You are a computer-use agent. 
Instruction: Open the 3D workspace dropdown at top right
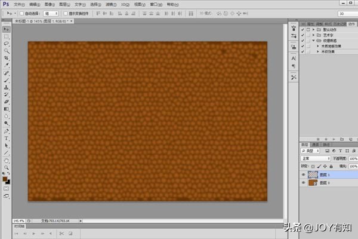348,14
